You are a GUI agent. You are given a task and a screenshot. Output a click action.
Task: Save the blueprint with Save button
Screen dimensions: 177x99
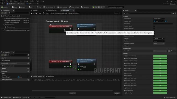click(14, 7)
